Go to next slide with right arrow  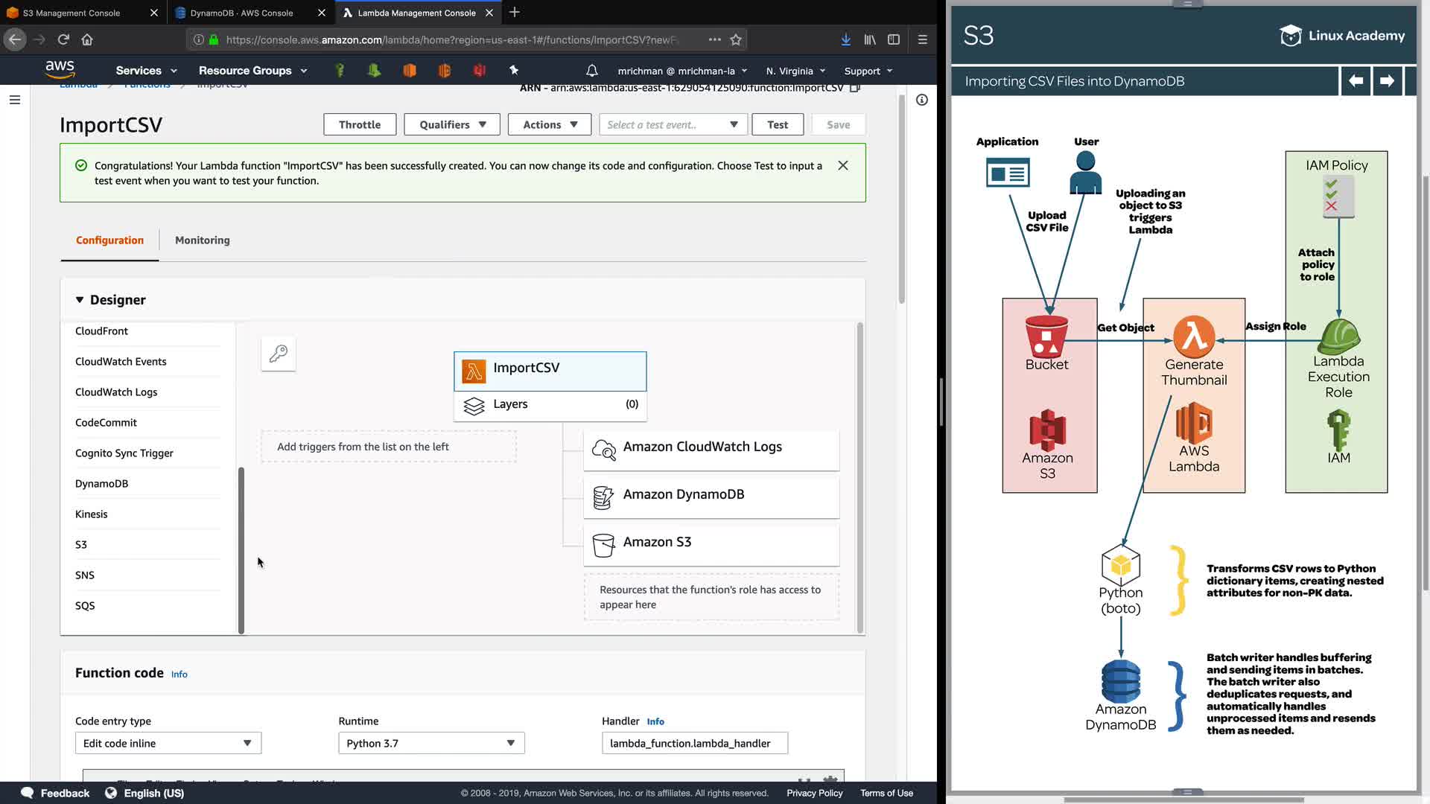point(1386,81)
